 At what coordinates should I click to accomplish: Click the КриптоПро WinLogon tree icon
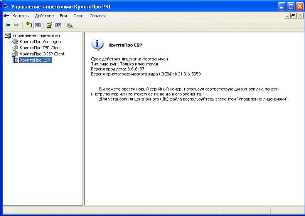click(15, 41)
